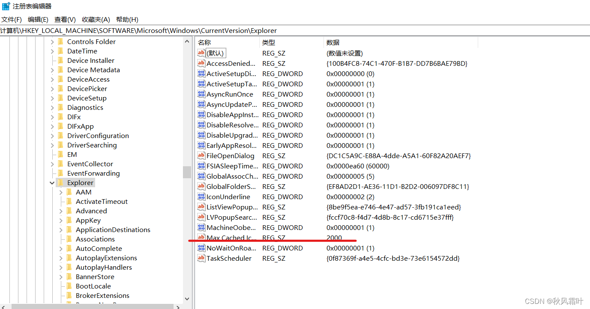The height and width of the screenshot is (309, 590).
Task: Open the 帮助(H) menu
Action: point(127,20)
